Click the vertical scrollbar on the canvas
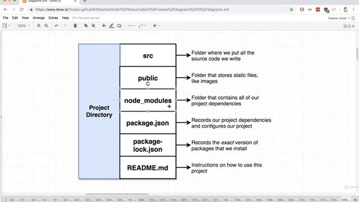Screen dimensions: 359x202 [x=357, y=54]
